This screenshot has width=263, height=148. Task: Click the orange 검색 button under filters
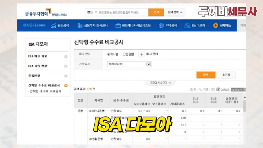coord(206,75)
